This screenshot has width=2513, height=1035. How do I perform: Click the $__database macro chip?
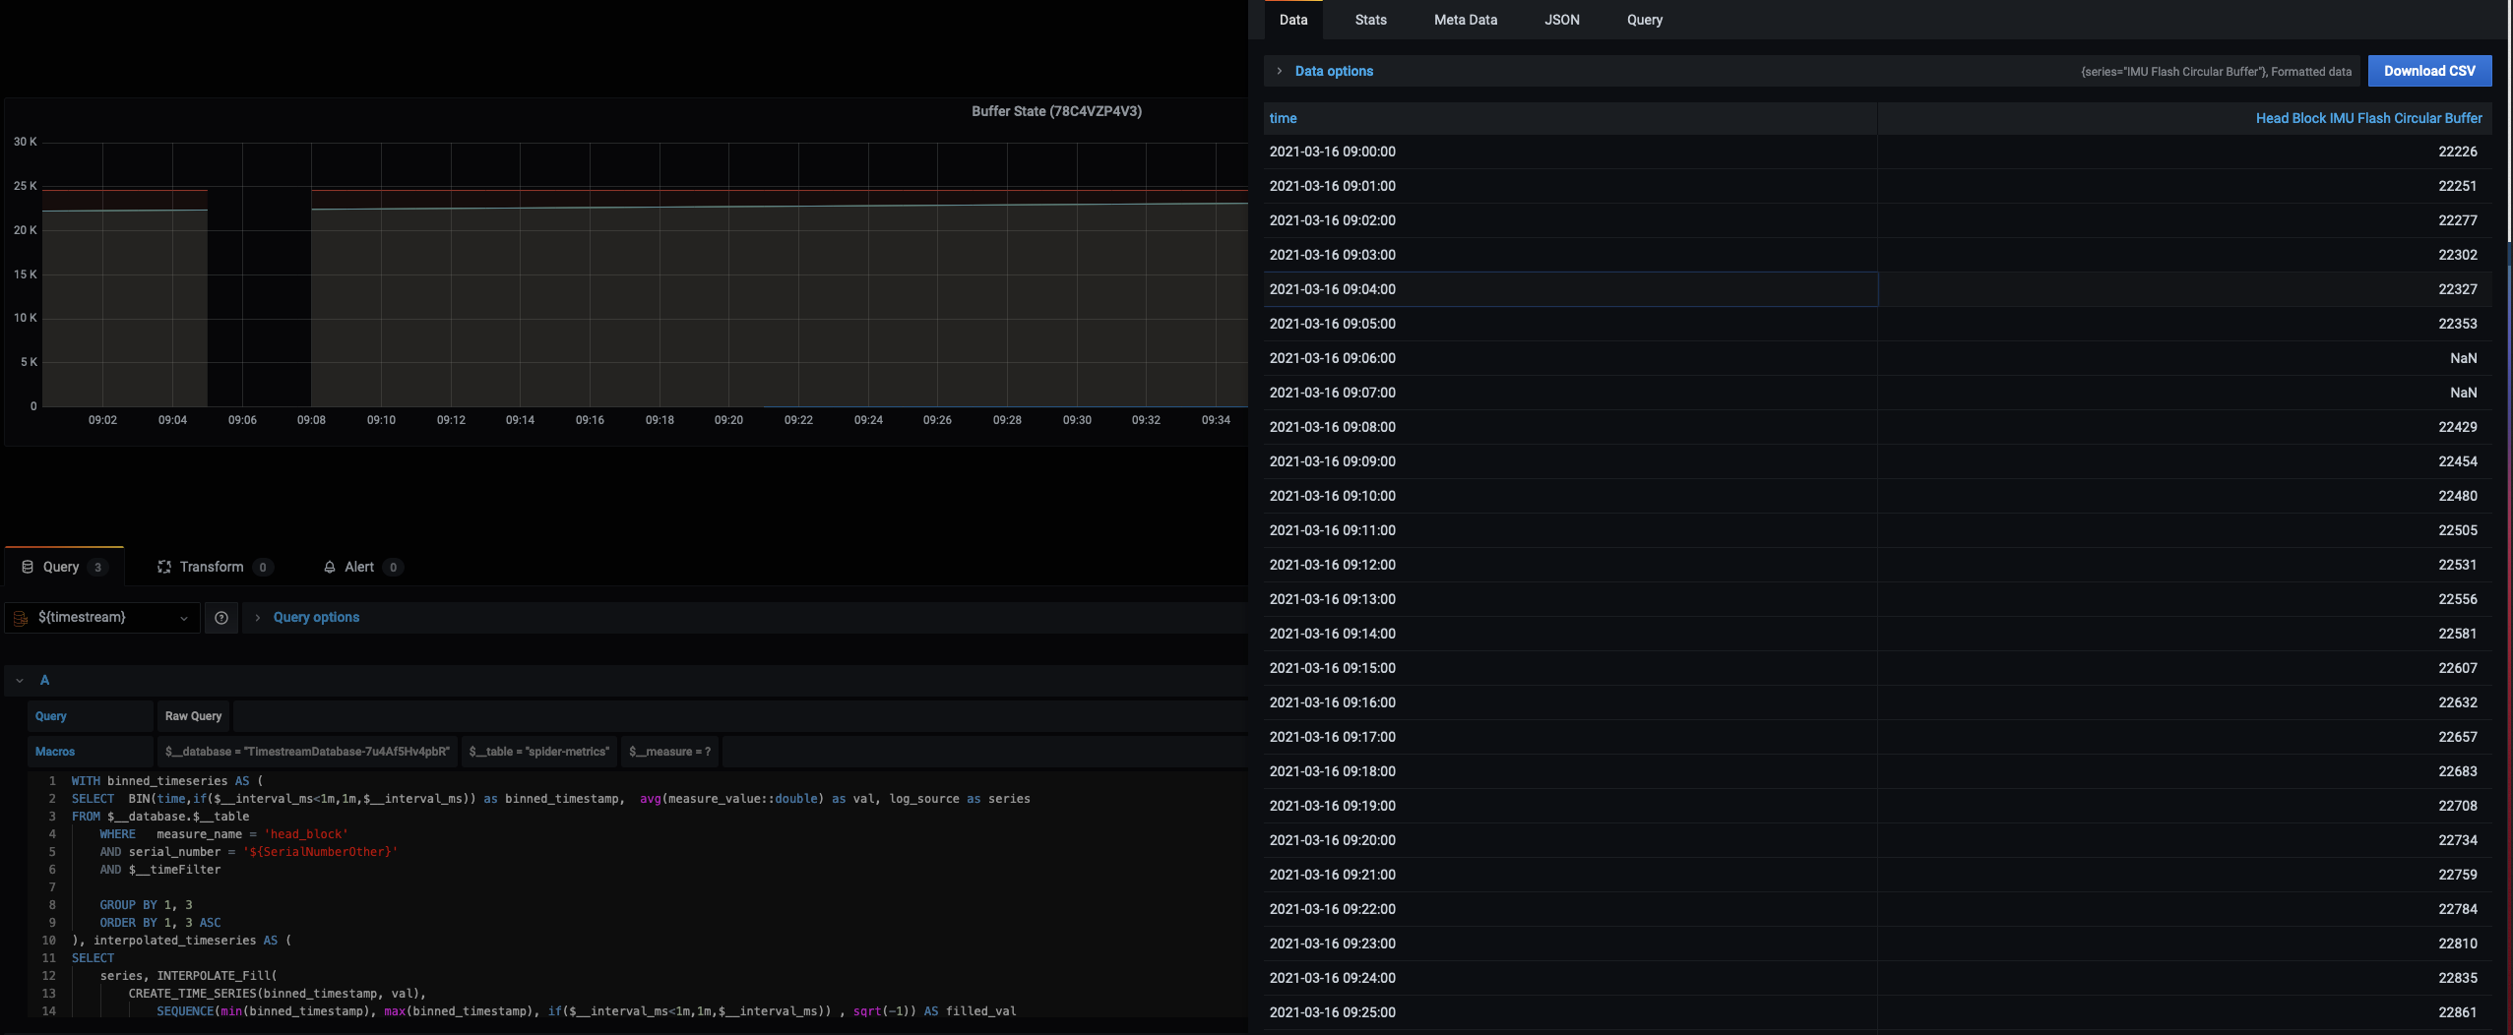coord(307,752)
